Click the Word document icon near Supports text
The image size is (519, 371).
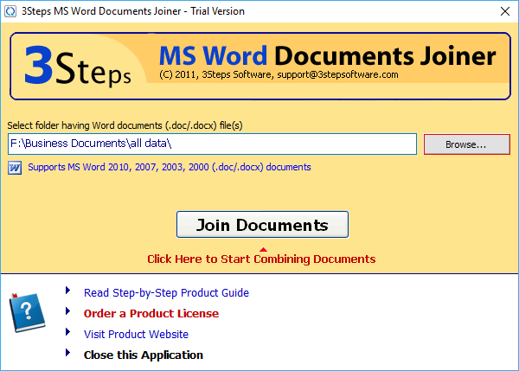[15, 168]
